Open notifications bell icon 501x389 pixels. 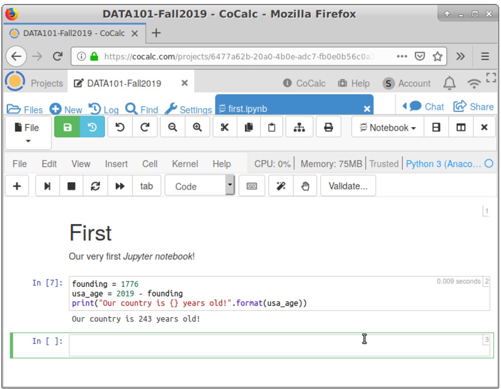point(449,83)
